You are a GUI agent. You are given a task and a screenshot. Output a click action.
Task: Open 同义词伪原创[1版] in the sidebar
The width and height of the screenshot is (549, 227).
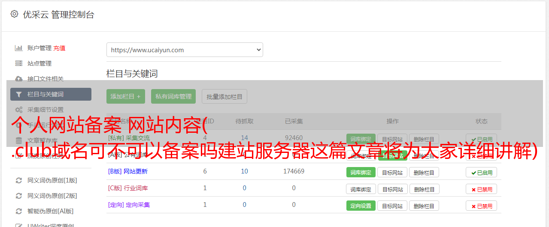[x=52, y=180]
